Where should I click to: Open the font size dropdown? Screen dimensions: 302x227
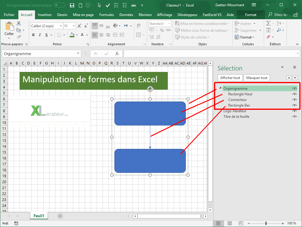click(73, 26)
